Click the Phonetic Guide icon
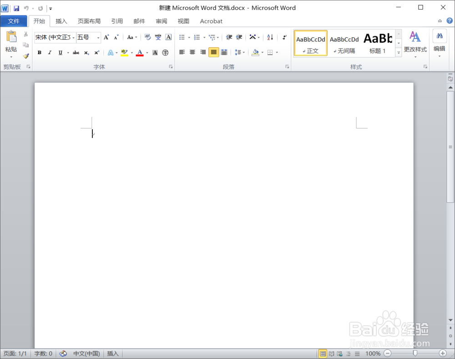455x359 pixels. [x=158, y=37]
